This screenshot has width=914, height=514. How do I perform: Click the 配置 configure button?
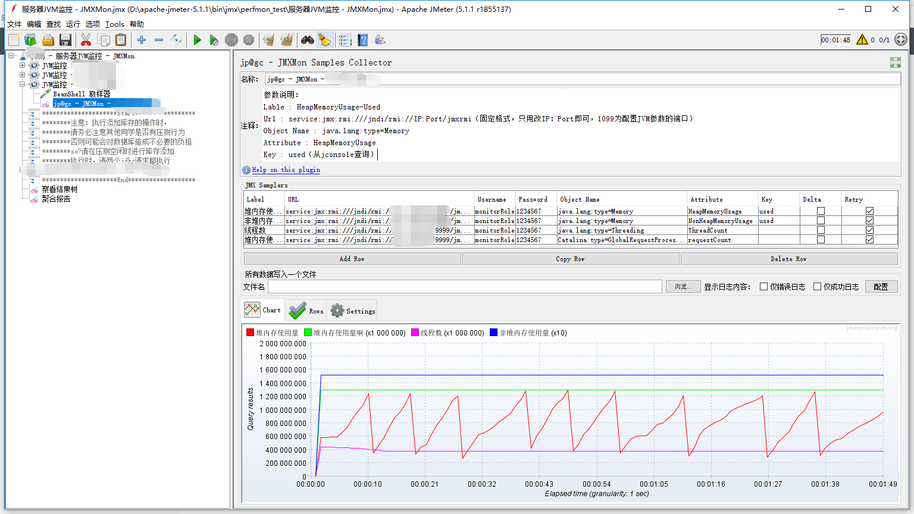point(881,287)
